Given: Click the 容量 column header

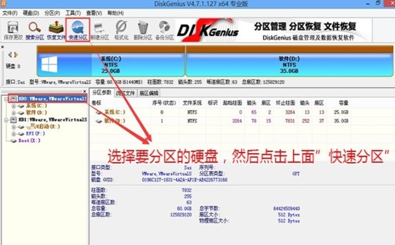Looking at the screenshot, I should (343, 103).
